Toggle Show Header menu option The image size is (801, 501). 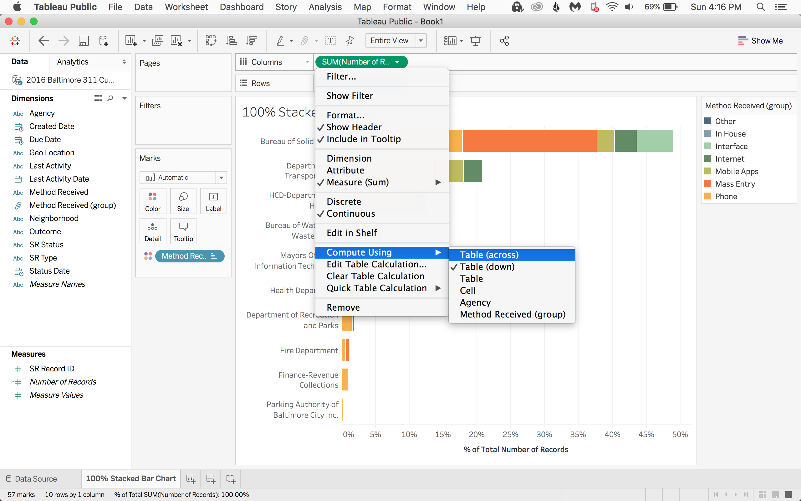pos(382,127)
